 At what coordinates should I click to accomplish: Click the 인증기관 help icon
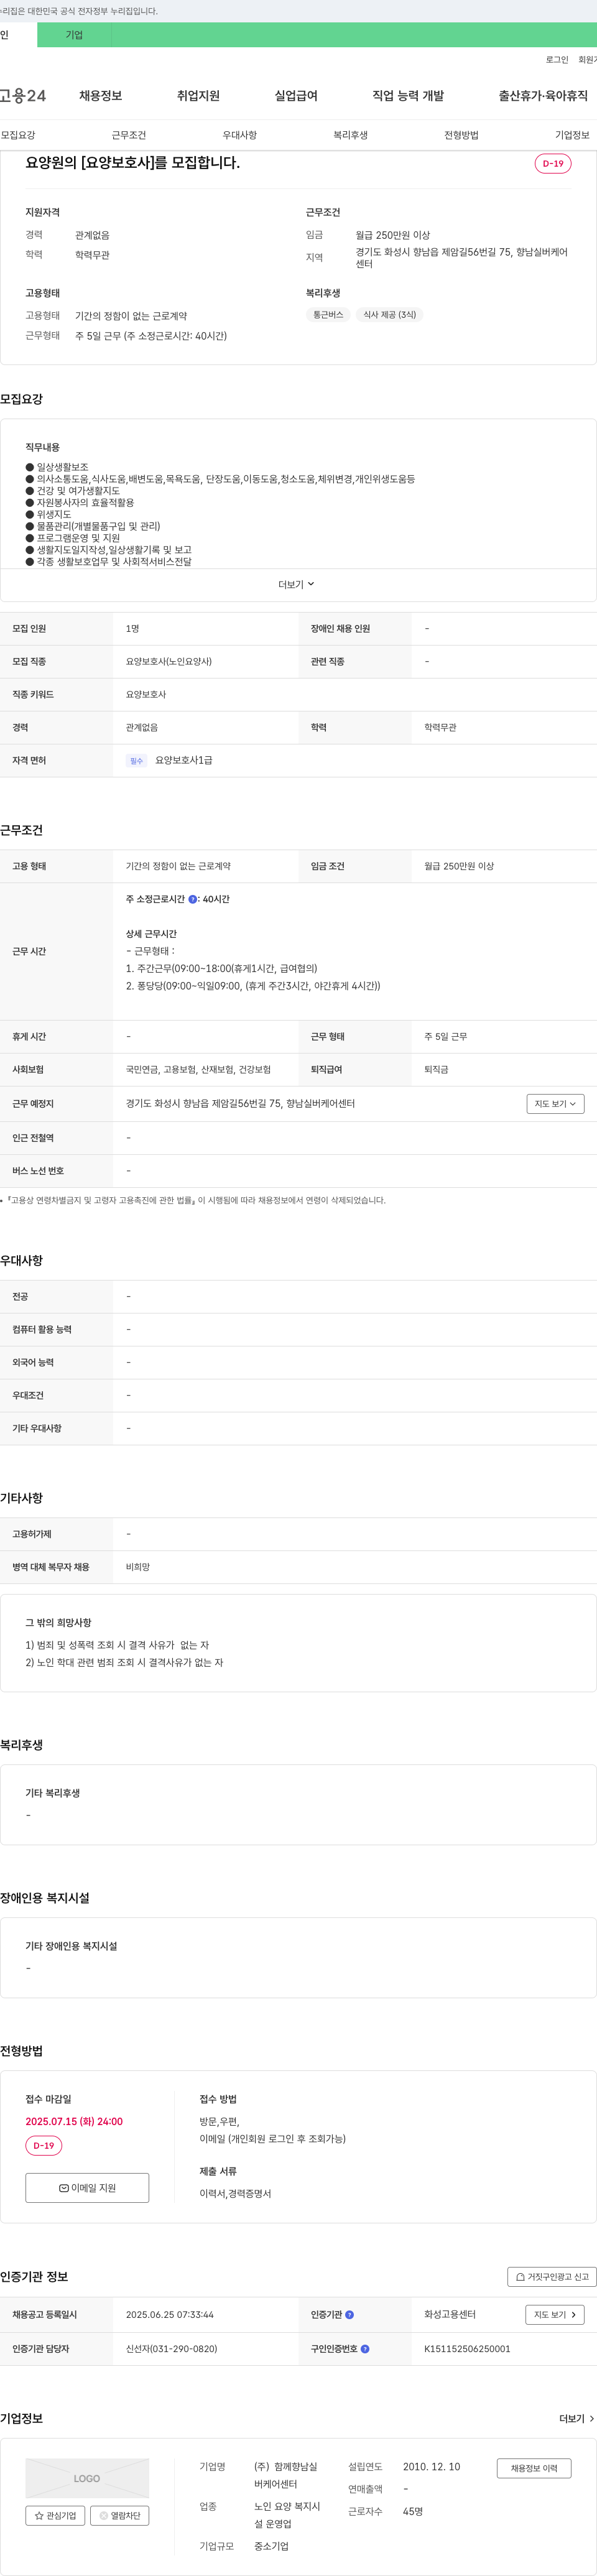[350, 2314]
